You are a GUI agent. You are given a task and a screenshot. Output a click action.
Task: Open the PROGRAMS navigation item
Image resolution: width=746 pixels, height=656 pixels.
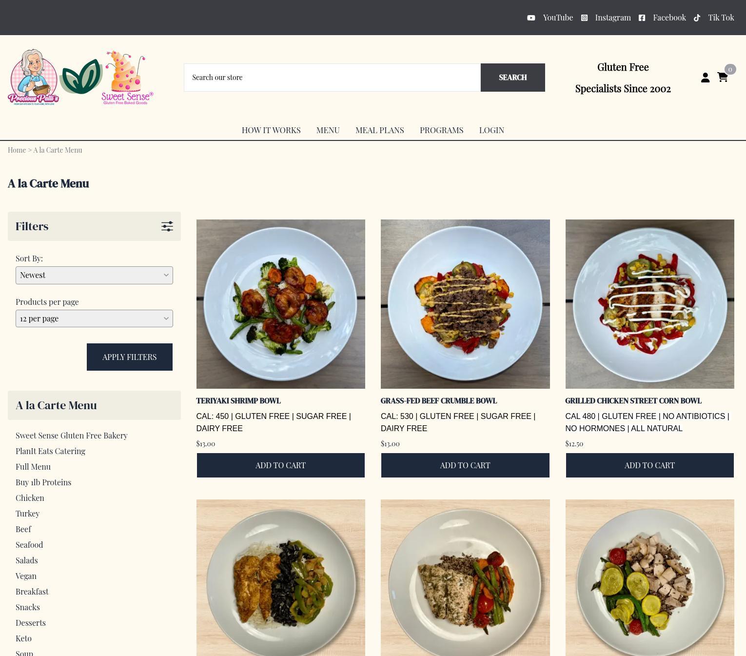tap(441, 130)
